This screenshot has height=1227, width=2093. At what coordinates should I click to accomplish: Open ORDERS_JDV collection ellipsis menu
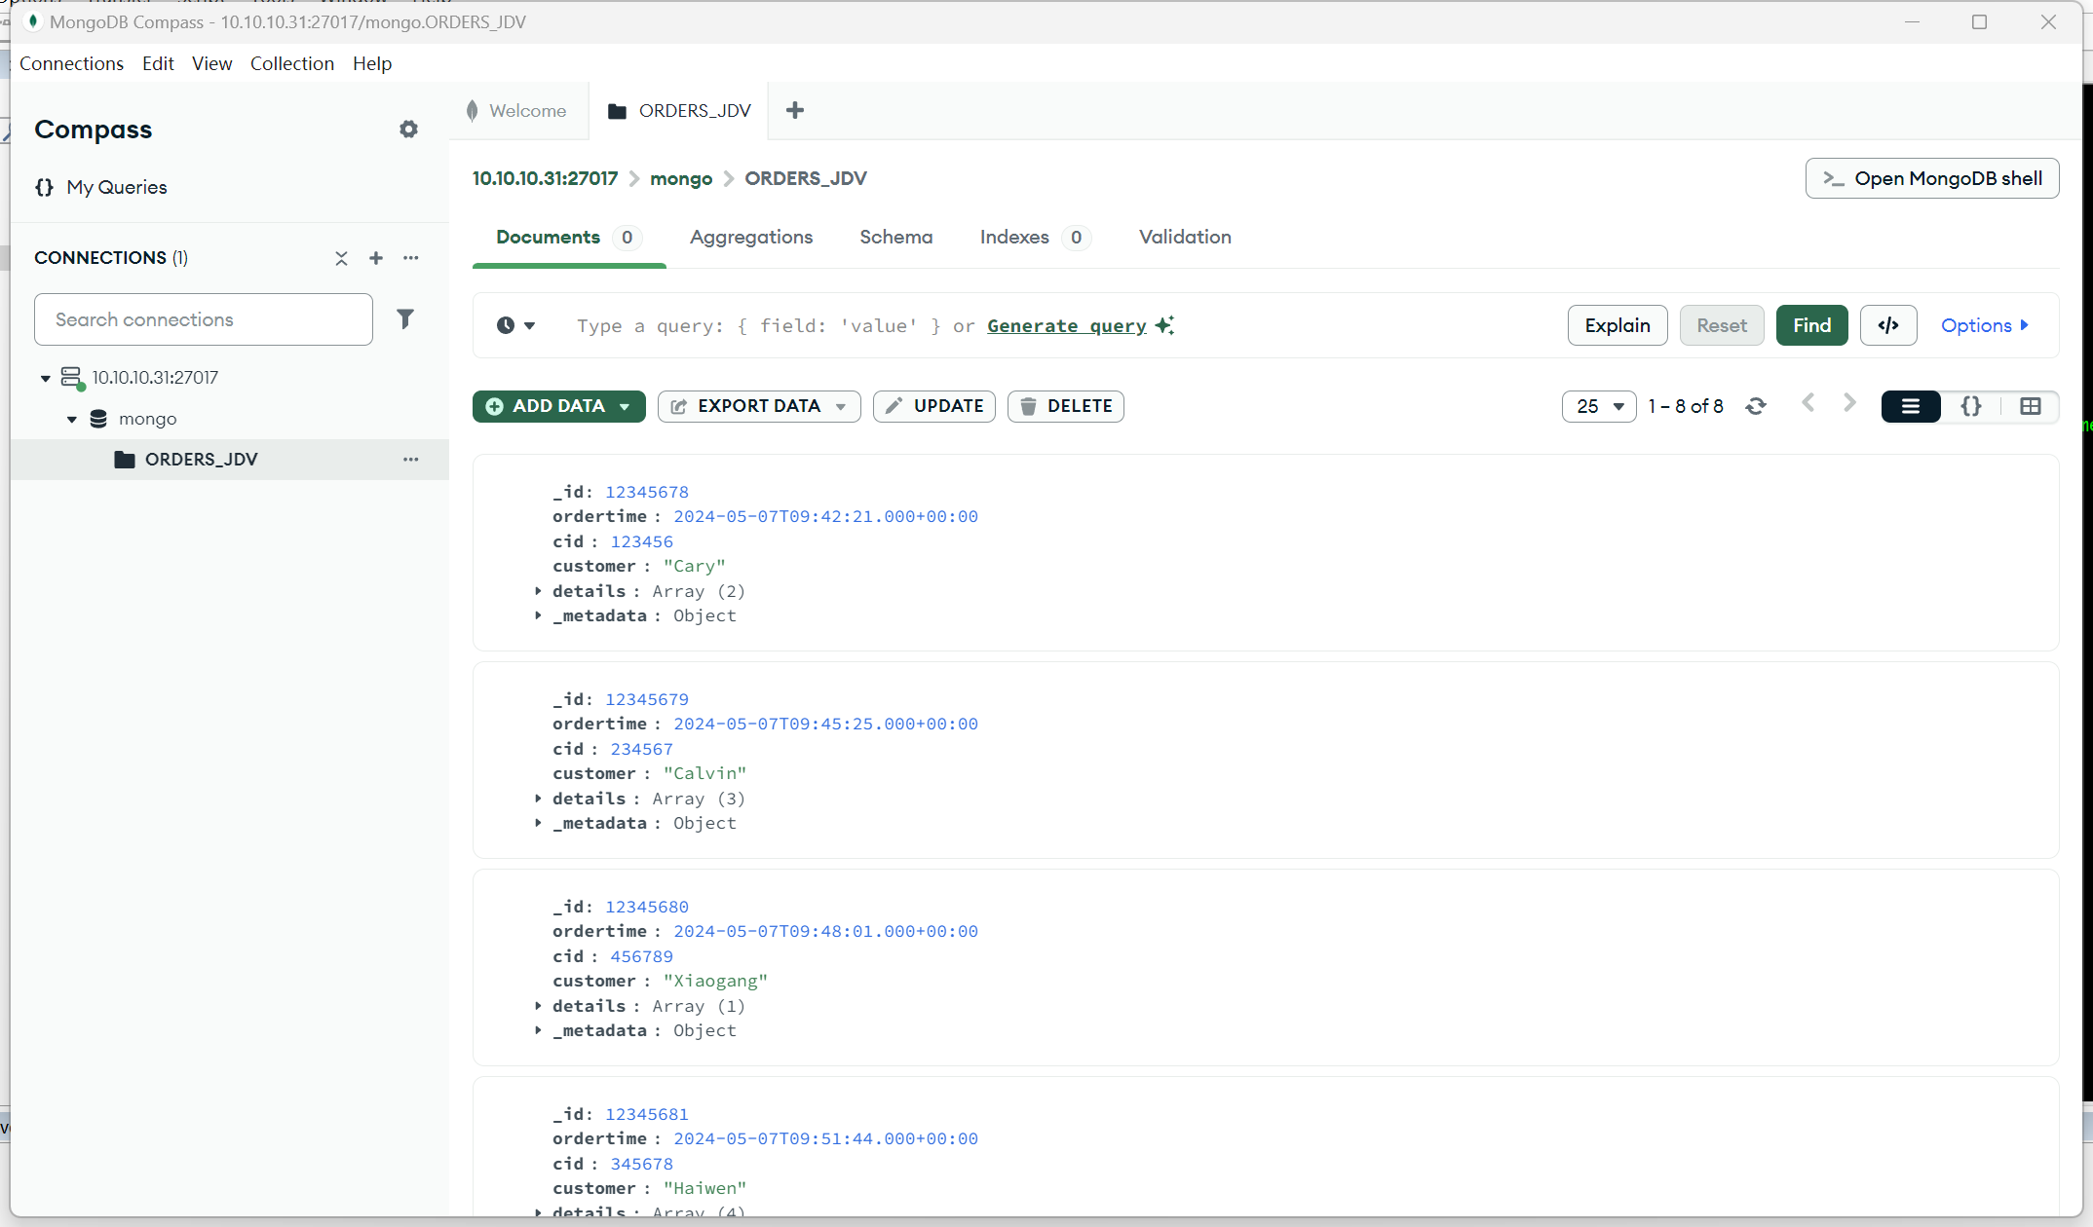(411, 460)
